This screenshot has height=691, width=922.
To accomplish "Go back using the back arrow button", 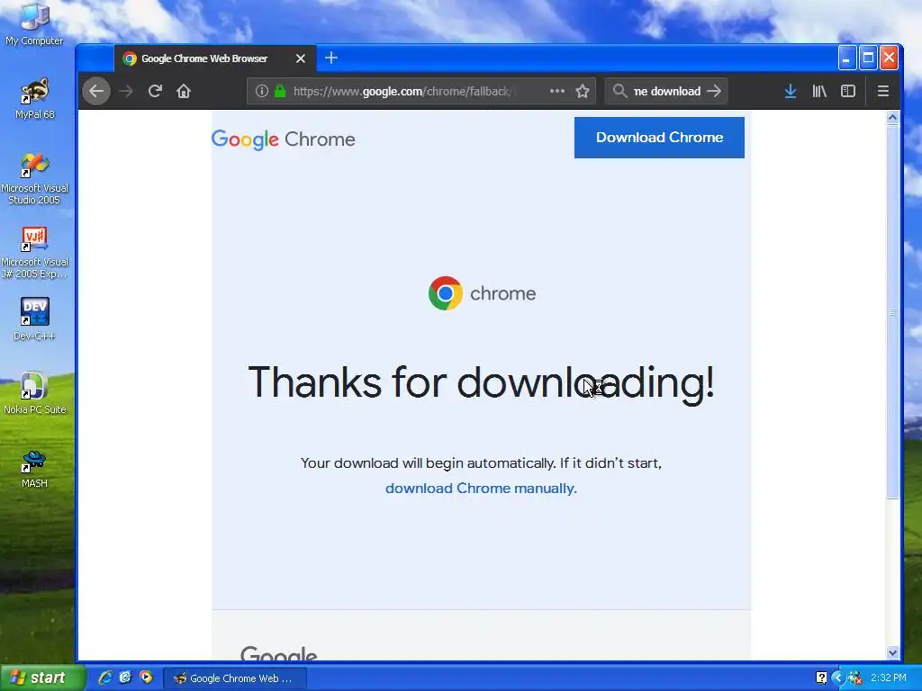I will pyautogui.click(x=96, y=91).
